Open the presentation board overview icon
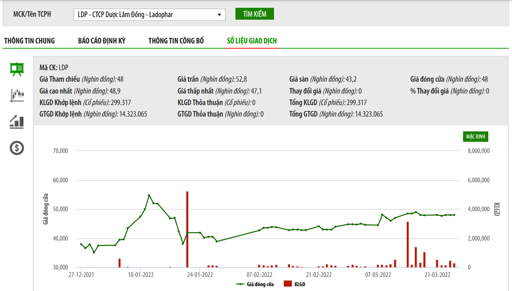The width and height of the screenshot is (512, 291). coord(17,69)
